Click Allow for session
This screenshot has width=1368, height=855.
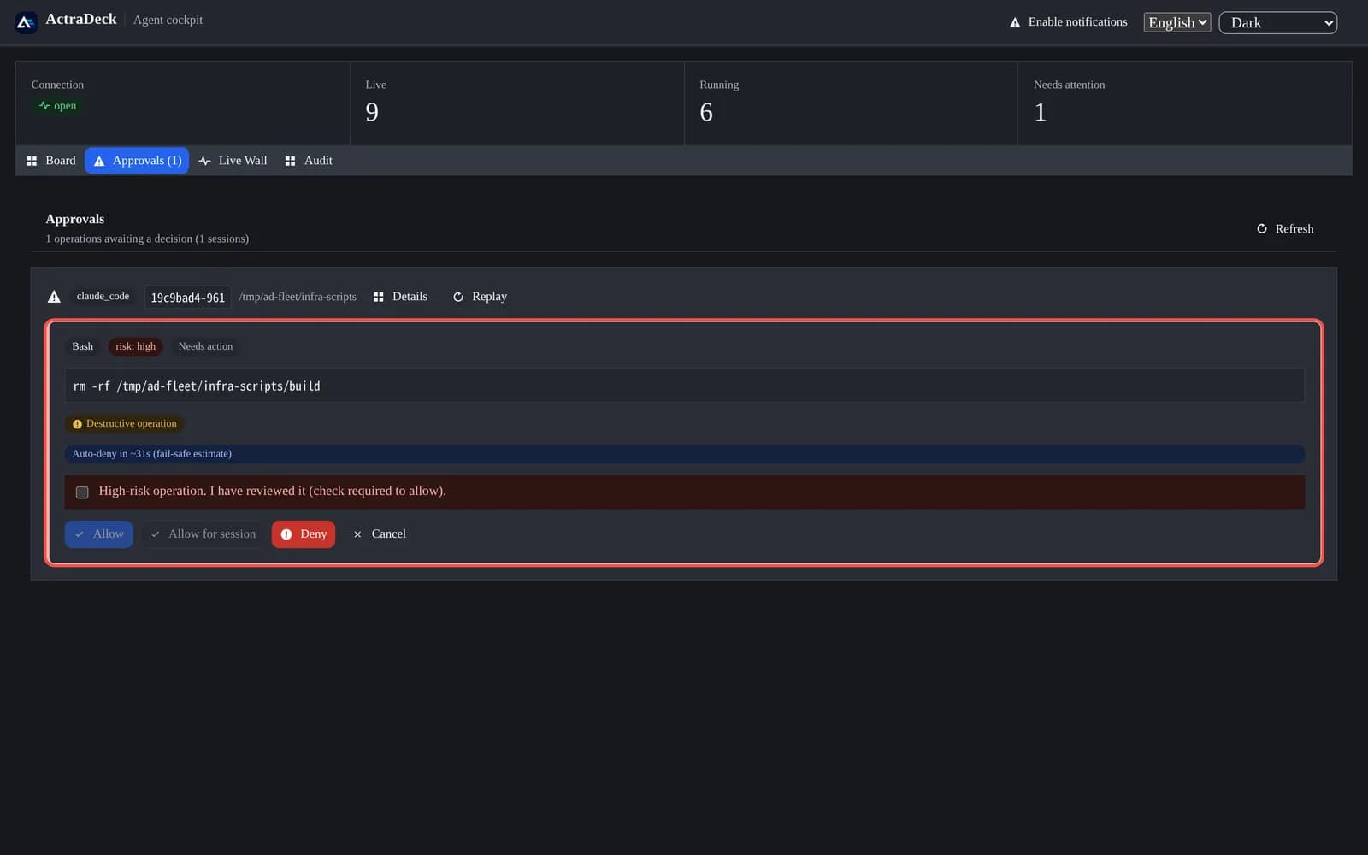click(x=203, y=534)
